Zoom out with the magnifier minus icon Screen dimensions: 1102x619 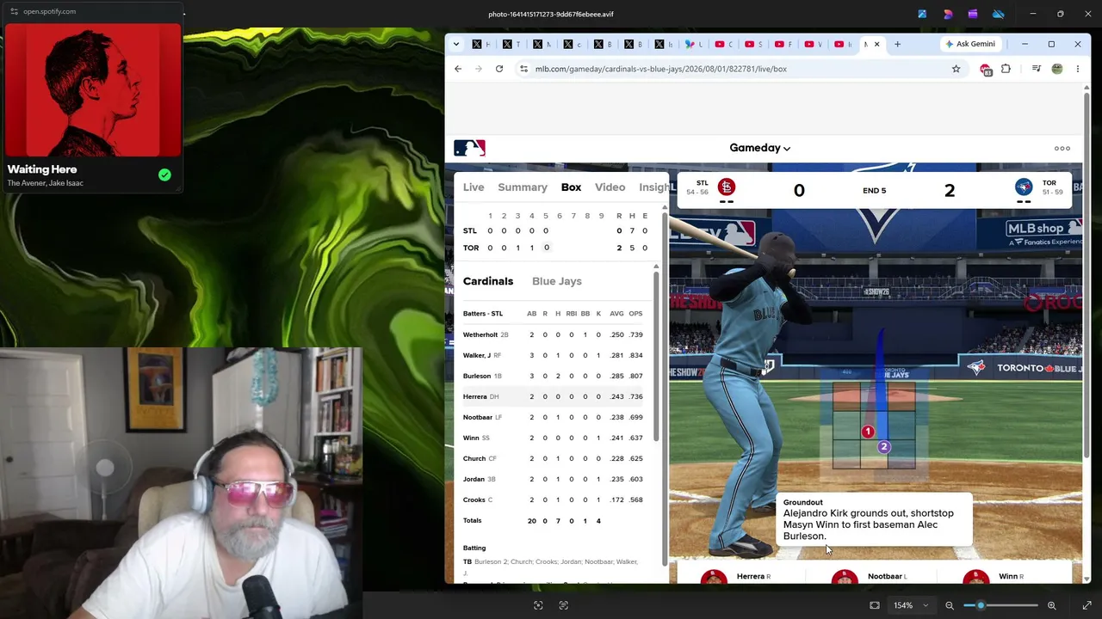tap(950, 605)
